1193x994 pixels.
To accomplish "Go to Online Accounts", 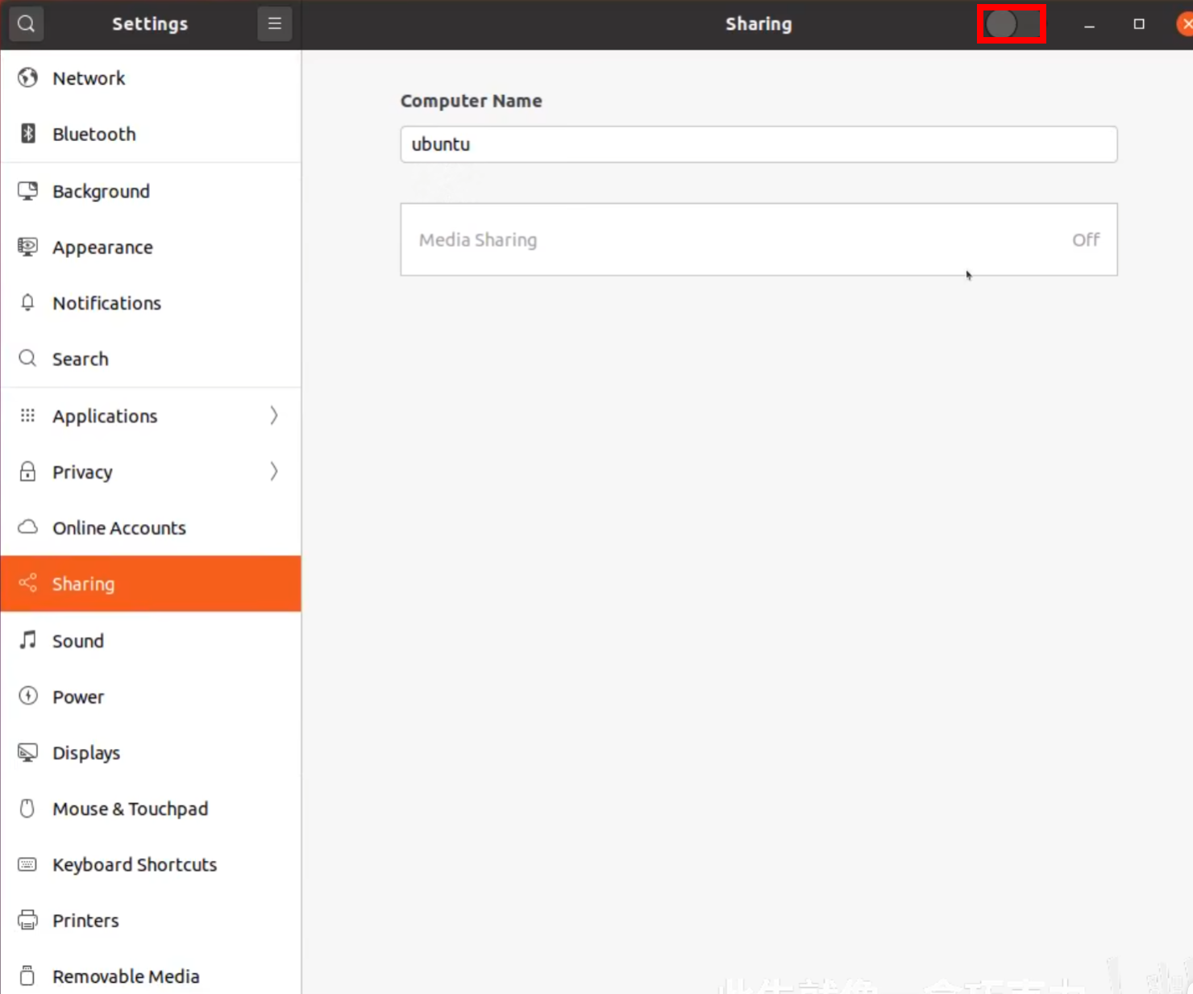I will coord(151,527).
